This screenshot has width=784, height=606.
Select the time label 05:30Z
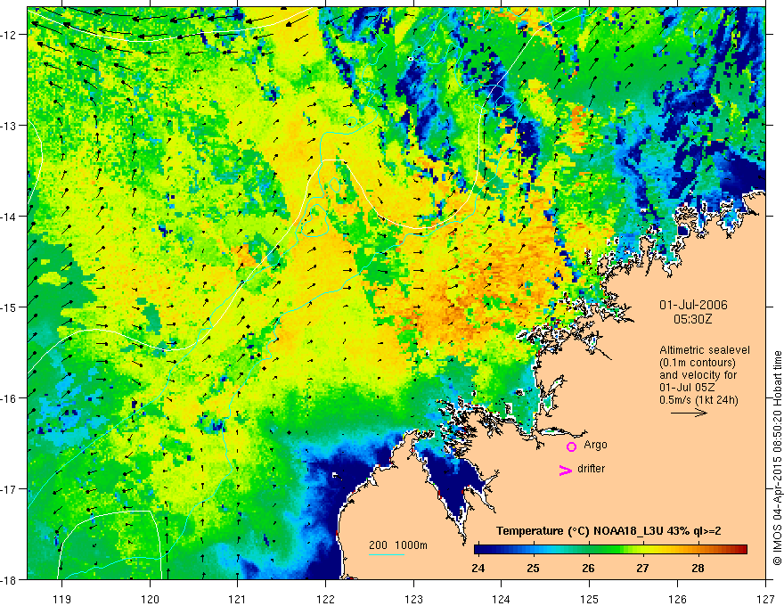[x=693, y=319]
